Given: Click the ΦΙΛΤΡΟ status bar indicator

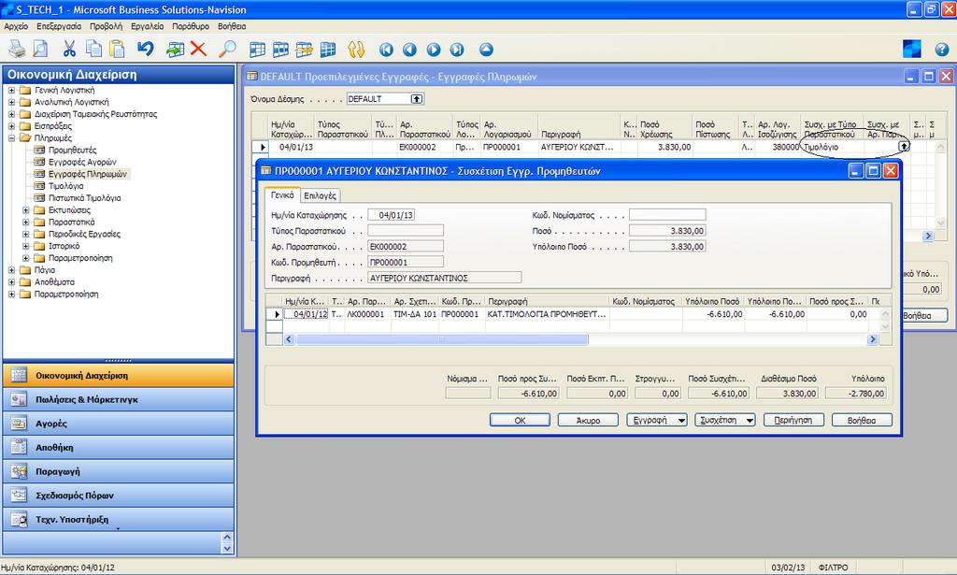Looking at the screenshot, I should [833, 568].
